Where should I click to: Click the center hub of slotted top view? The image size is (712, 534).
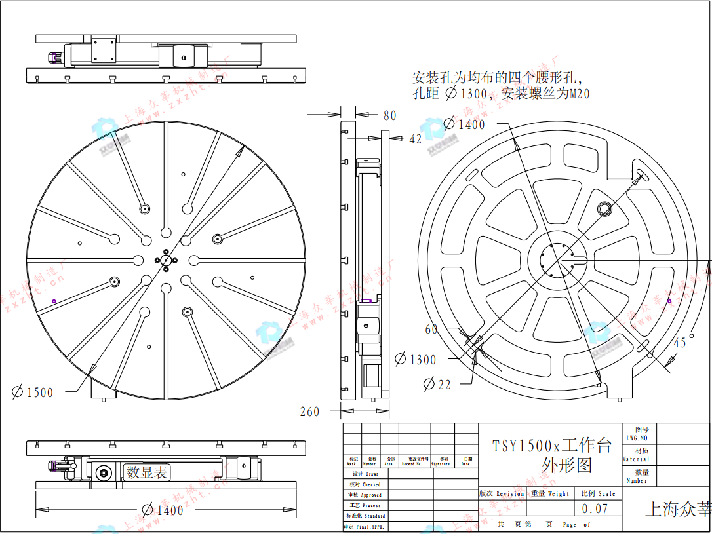click(167, 260)
